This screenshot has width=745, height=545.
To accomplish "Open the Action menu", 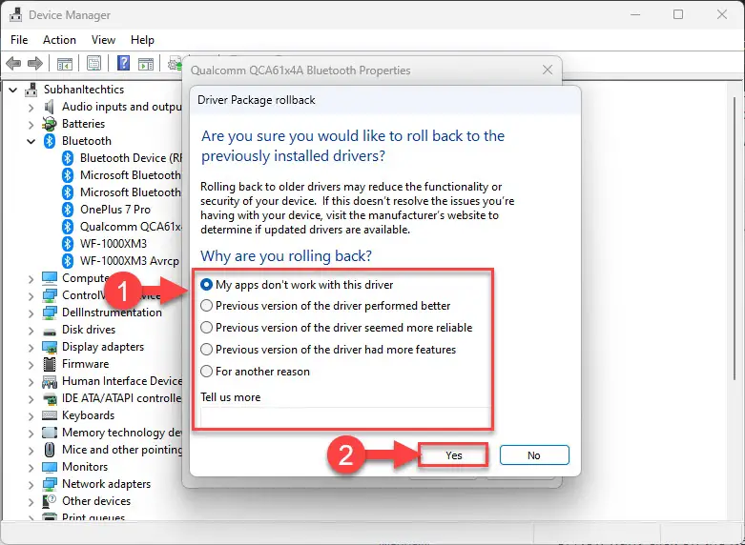I will (x=59, y=40).
